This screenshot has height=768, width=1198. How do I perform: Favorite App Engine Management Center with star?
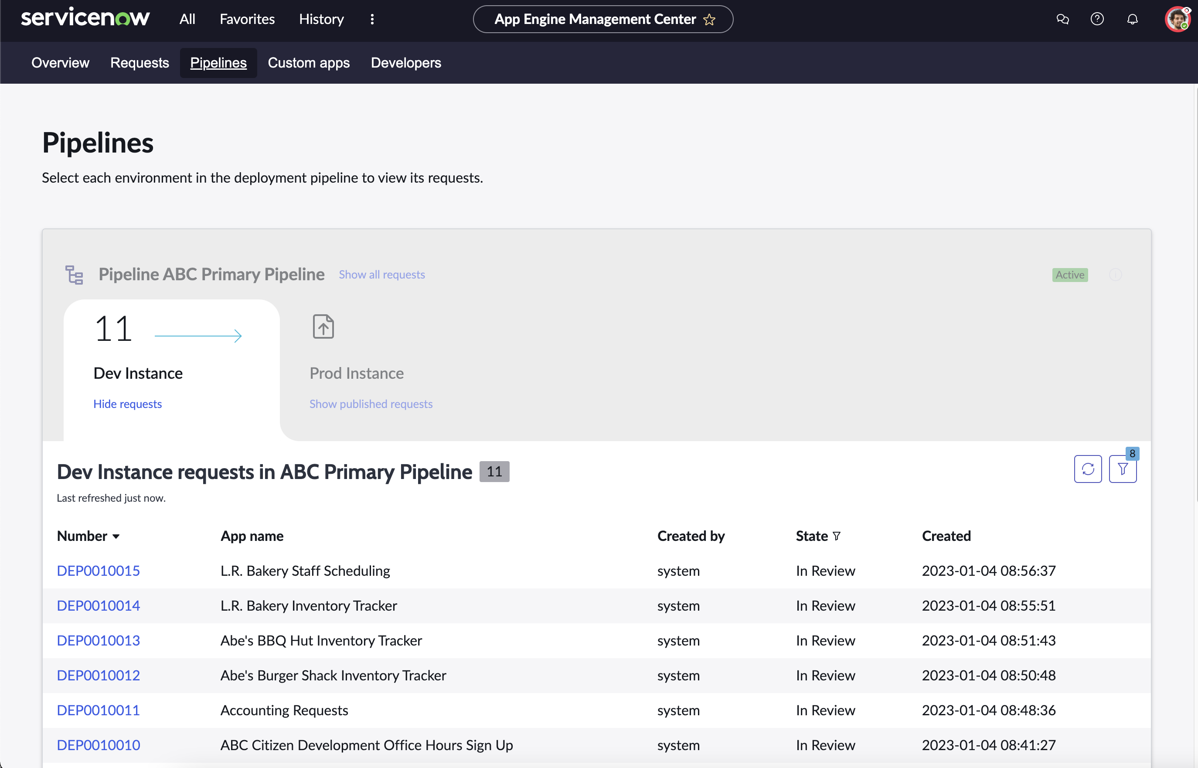(709, 20)
